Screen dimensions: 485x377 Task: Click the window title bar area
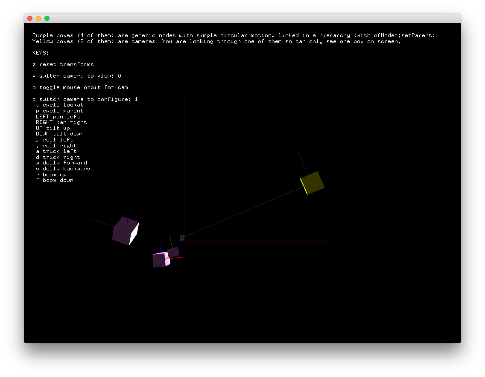(x=242, y=18)
